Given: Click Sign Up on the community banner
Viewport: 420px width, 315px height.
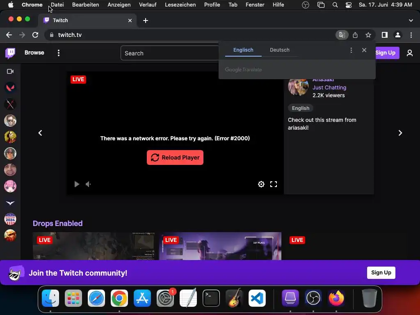Looking at the screenshot, I should 381,273.
